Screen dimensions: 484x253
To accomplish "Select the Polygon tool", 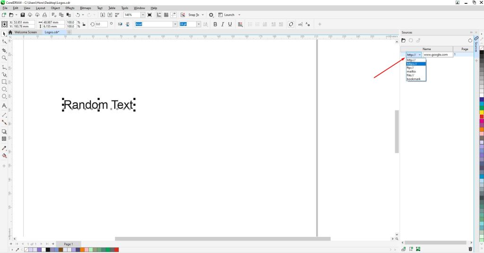I will [4, 96].
